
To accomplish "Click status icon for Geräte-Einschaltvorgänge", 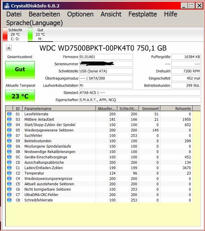I will [x=9, y=157].
